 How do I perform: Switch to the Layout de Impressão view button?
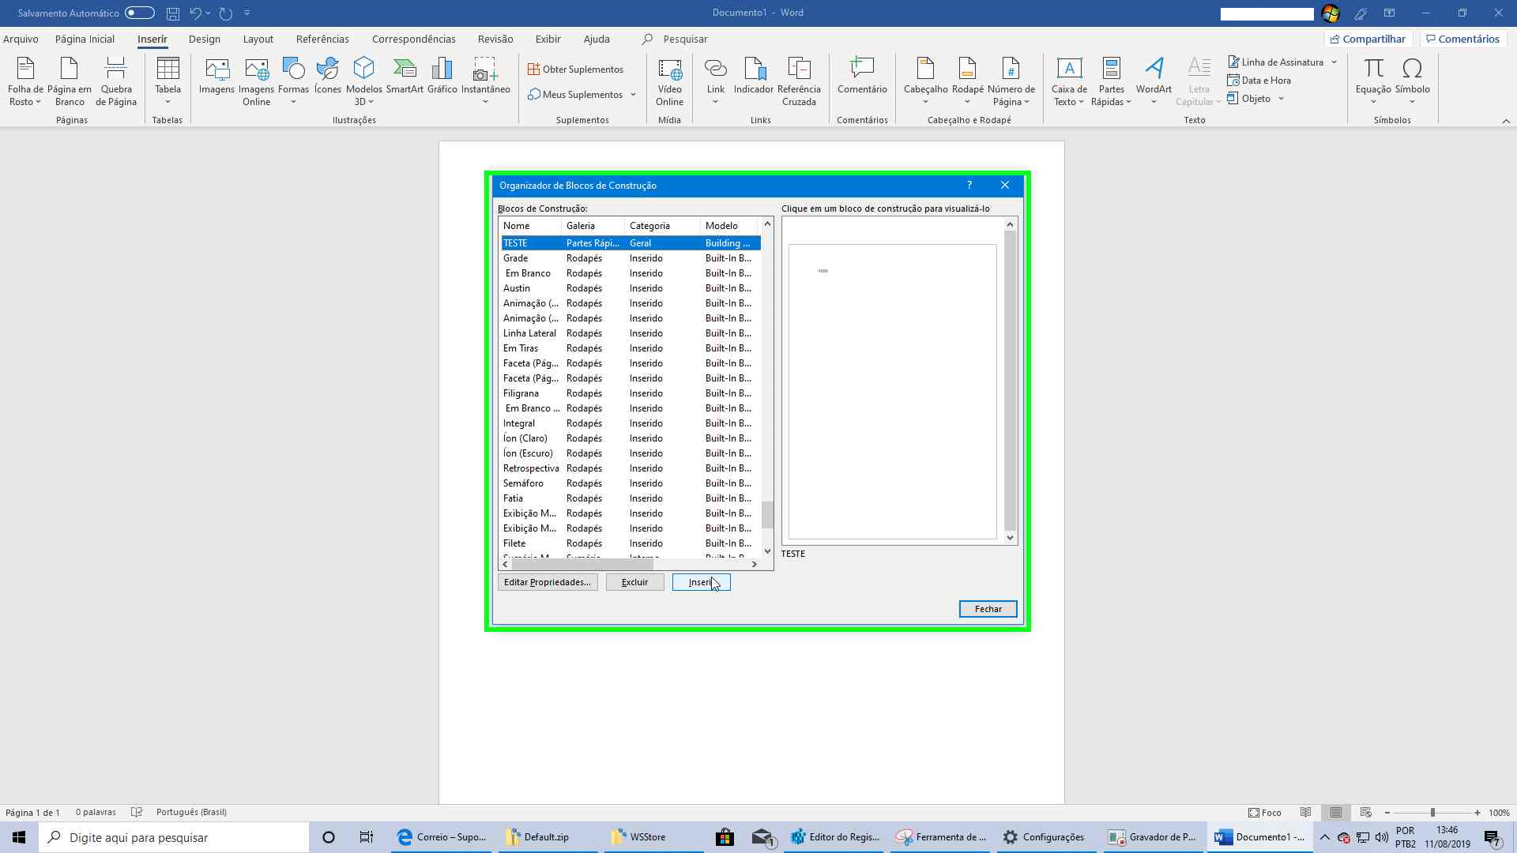pos(1335,812)
